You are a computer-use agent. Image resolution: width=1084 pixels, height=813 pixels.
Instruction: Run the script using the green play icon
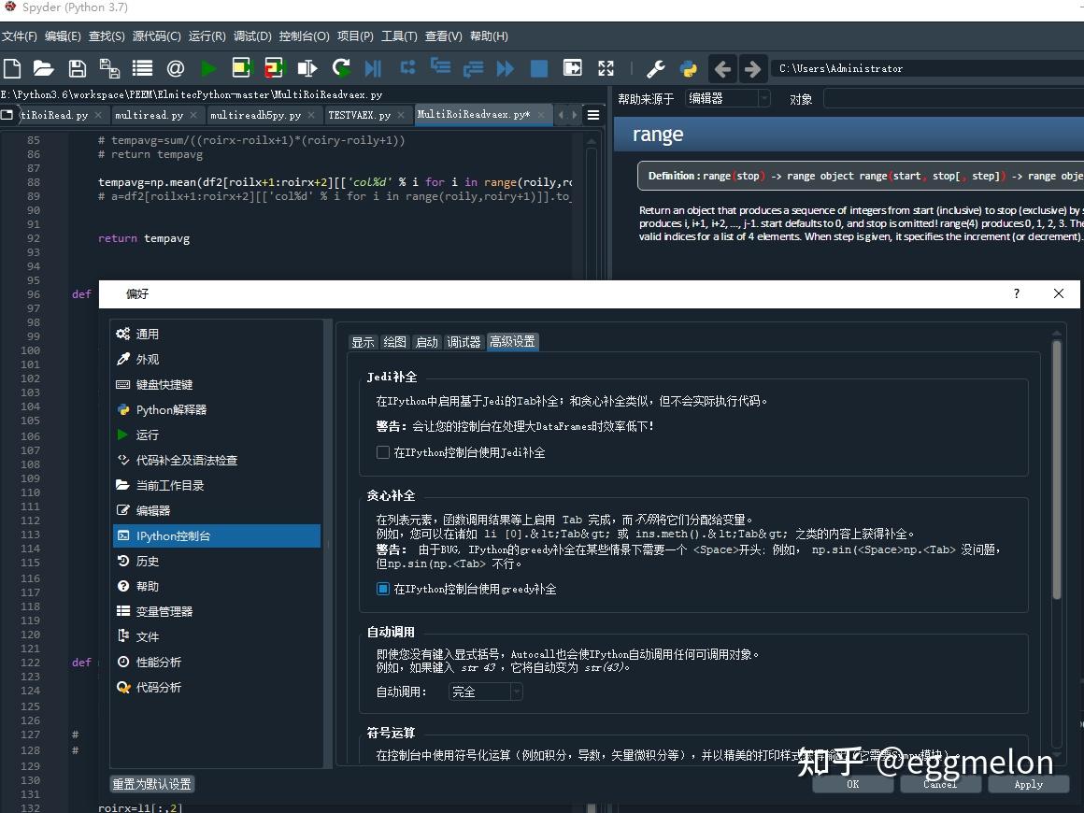pyautogui.click(x=208, y=67)
